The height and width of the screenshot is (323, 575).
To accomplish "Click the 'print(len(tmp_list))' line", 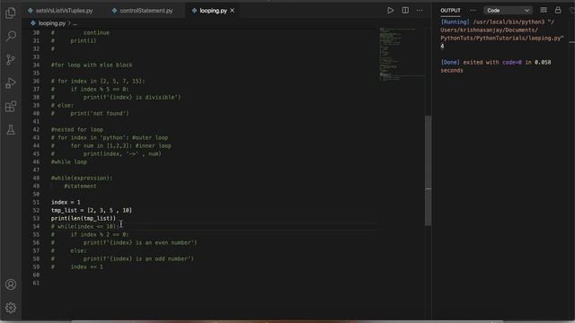I will [x=84, y=218].
